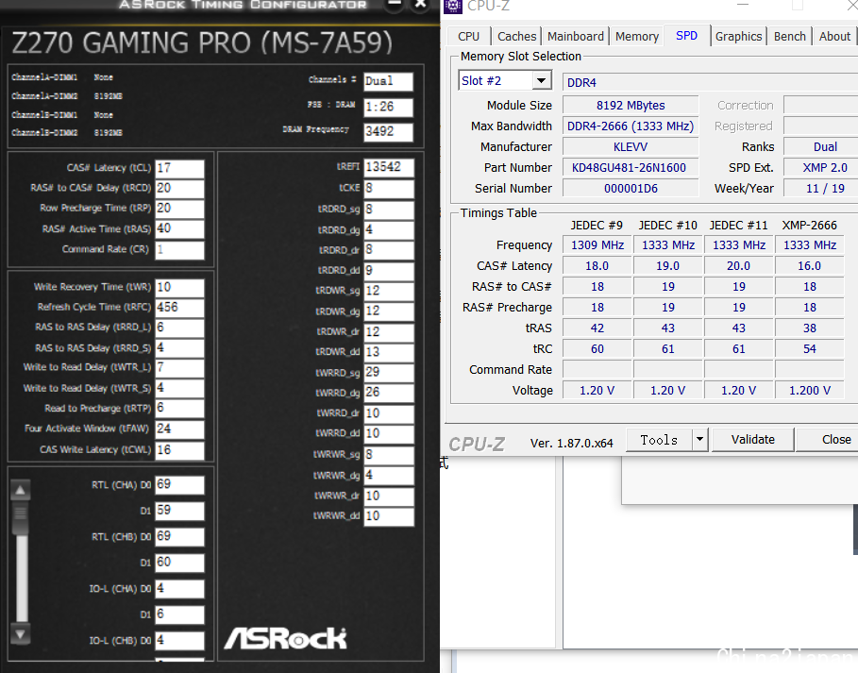Viewport: 858px width, 673px height.
Task: Open the Mainboard tab
Action: point(576,37)
